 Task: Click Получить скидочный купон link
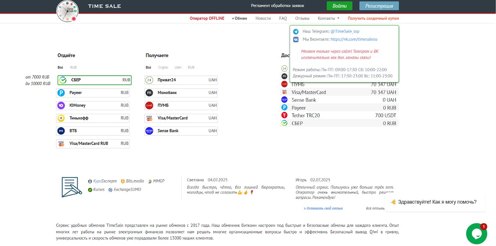point(373,19)
